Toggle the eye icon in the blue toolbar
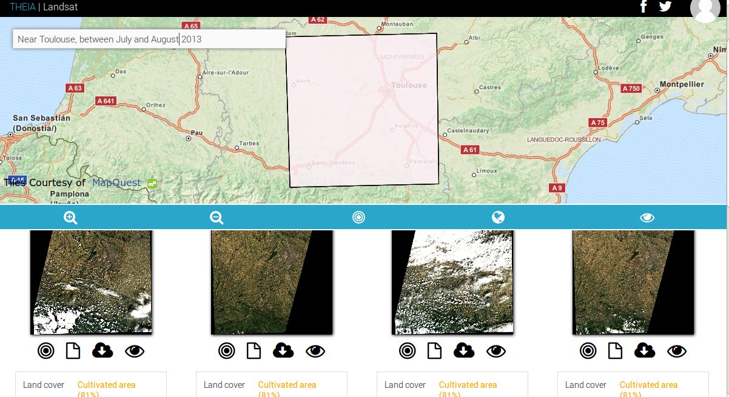The height and width of the screenshot is (397, 729). (x=647, y=218)
